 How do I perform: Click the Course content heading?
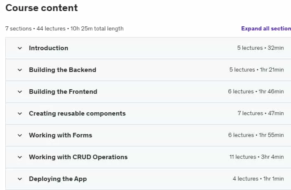pos(42,8)
